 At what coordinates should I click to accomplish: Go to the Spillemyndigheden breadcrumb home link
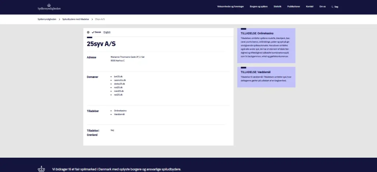tap(47, 19)
